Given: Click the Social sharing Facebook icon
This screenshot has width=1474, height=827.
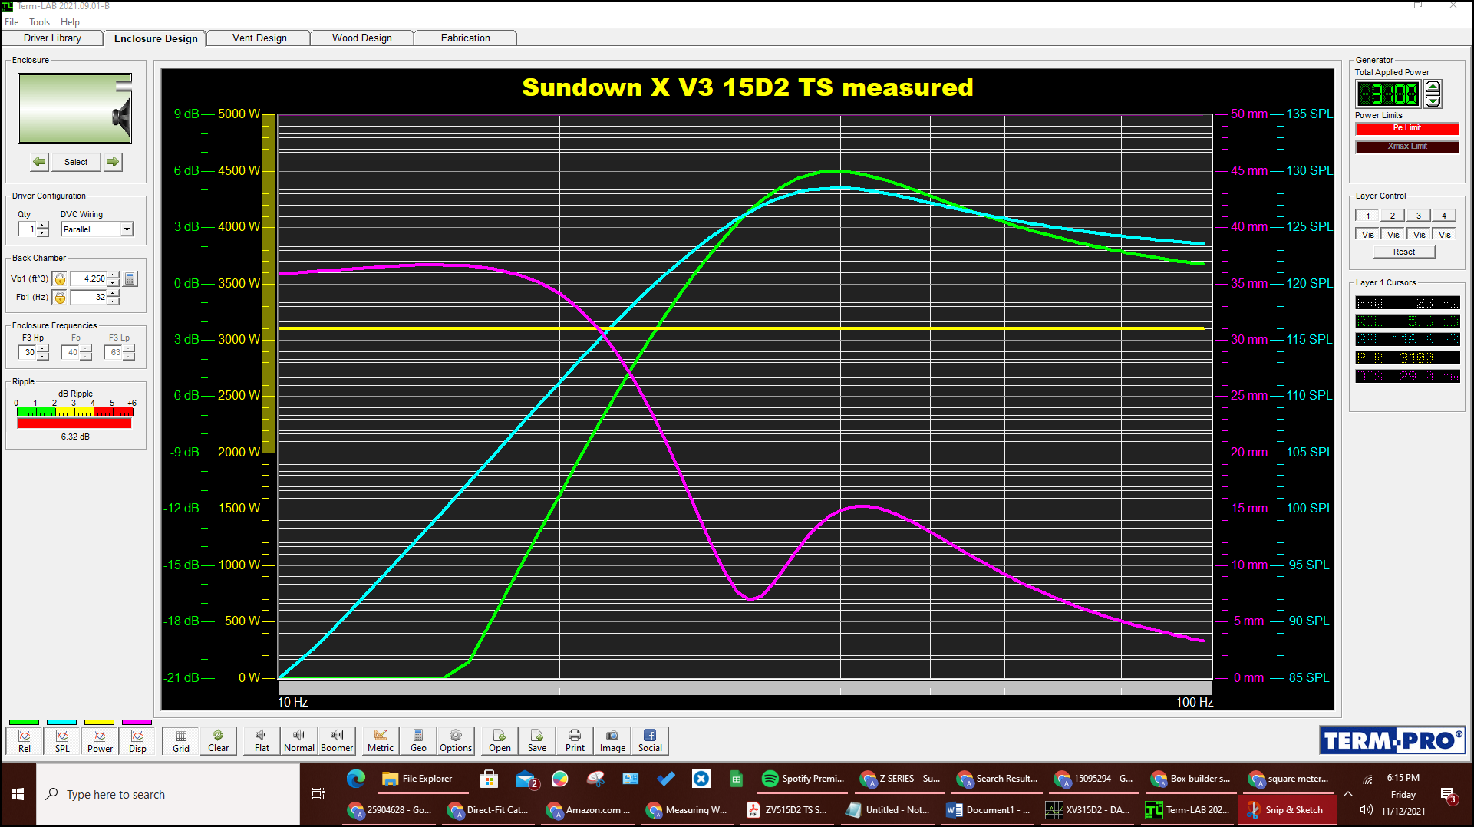Looking at the screenshot, I should tap(649, 740).
